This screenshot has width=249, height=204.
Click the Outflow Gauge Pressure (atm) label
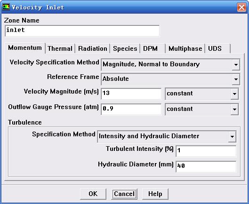53,107
